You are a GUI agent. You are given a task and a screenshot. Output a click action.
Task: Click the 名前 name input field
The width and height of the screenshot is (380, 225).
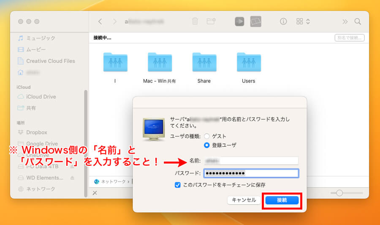point(251,161)
